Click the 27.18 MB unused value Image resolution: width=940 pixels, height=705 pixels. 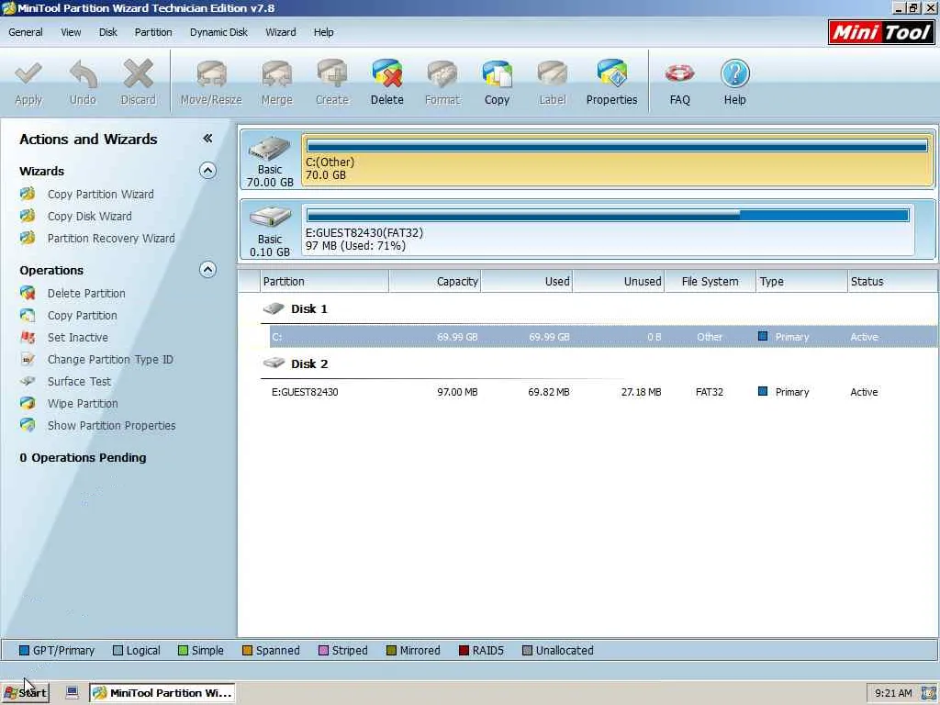pos(641,392)
